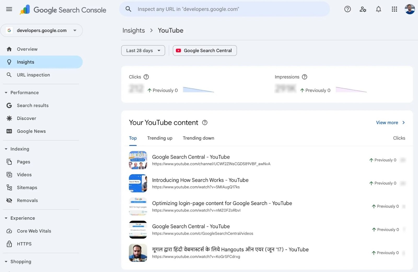Select Discover in the sidebar
The width and height of the screenshot is (418, 272).
(26, 118)
